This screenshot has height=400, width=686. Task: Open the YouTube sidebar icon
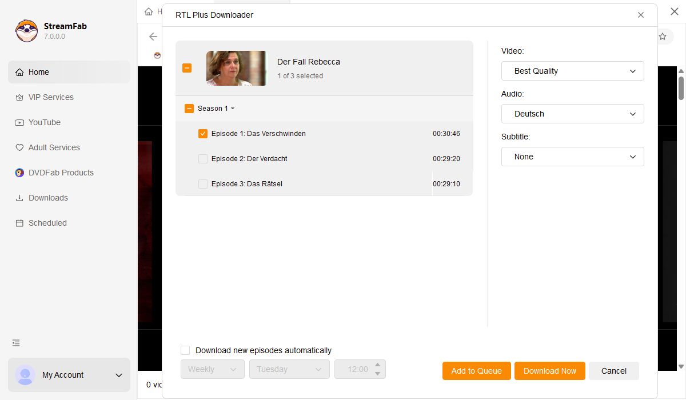click(19, 123)
